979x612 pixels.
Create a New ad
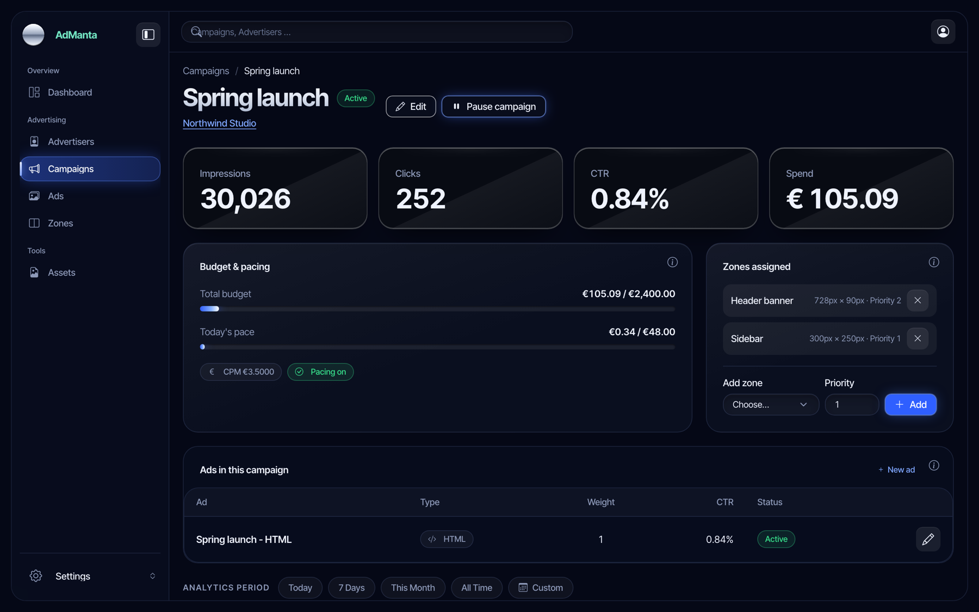click(x=896, y=469)
